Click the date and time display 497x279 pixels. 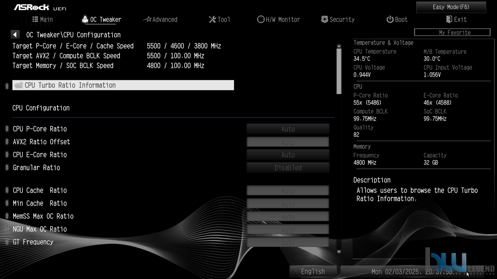pyautogui.click(x=412, y=272)
